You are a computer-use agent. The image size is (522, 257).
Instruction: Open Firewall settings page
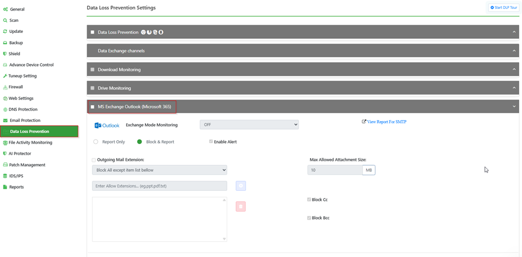point(16,87)
